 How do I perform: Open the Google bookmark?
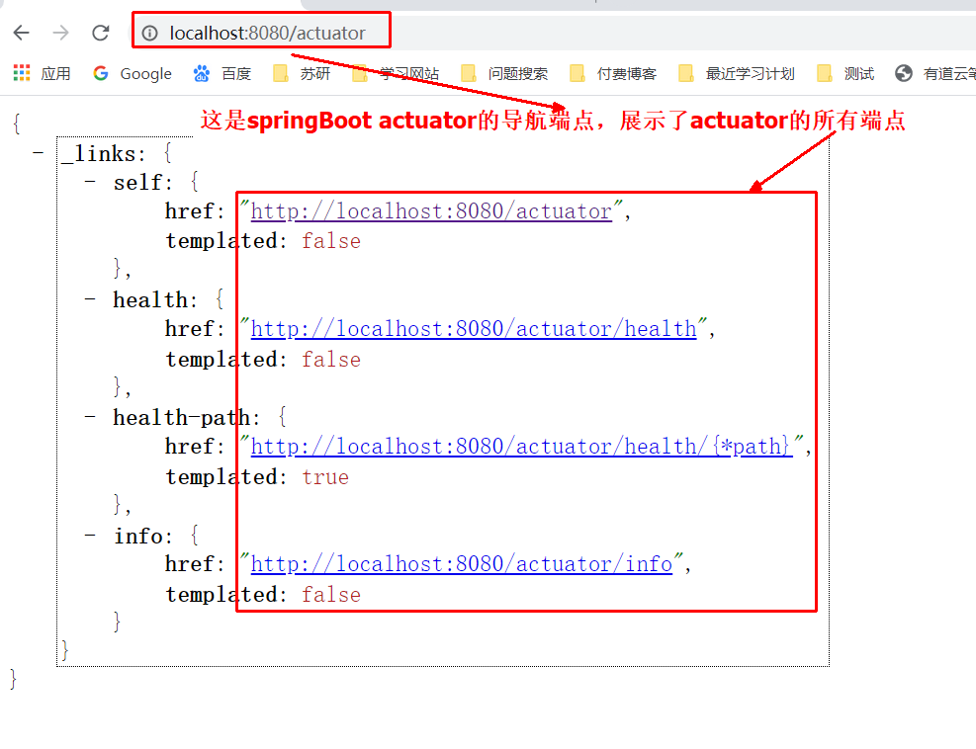tap(132, 73)
